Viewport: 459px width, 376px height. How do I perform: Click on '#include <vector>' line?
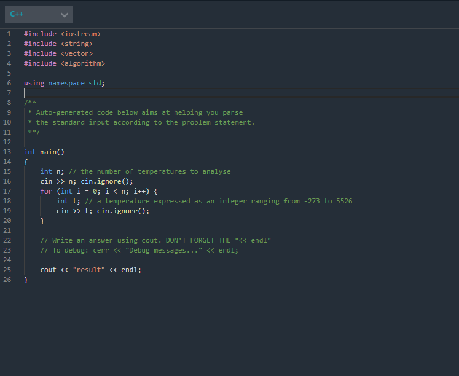click(58, 53)
